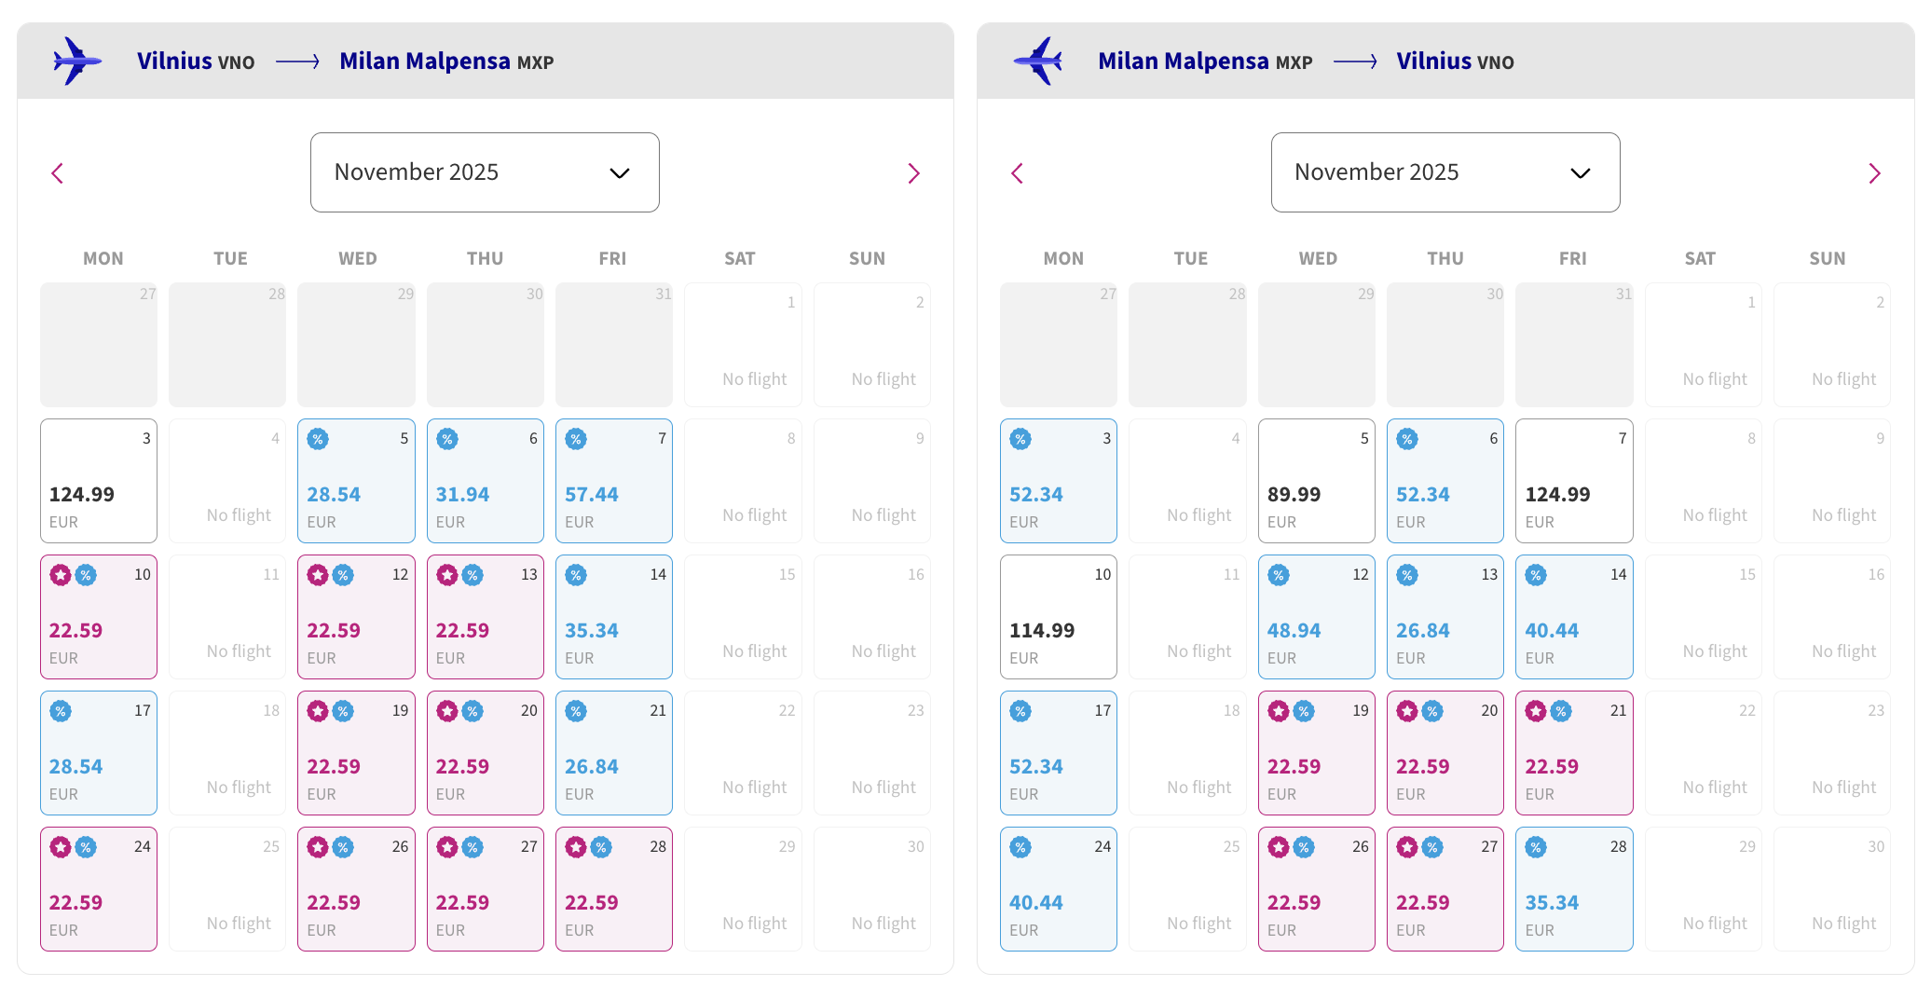Viewport: 1931px width, 986px height.
Task: Click the return Milan flight airplane icon
Action: (x=1038, y=62)
